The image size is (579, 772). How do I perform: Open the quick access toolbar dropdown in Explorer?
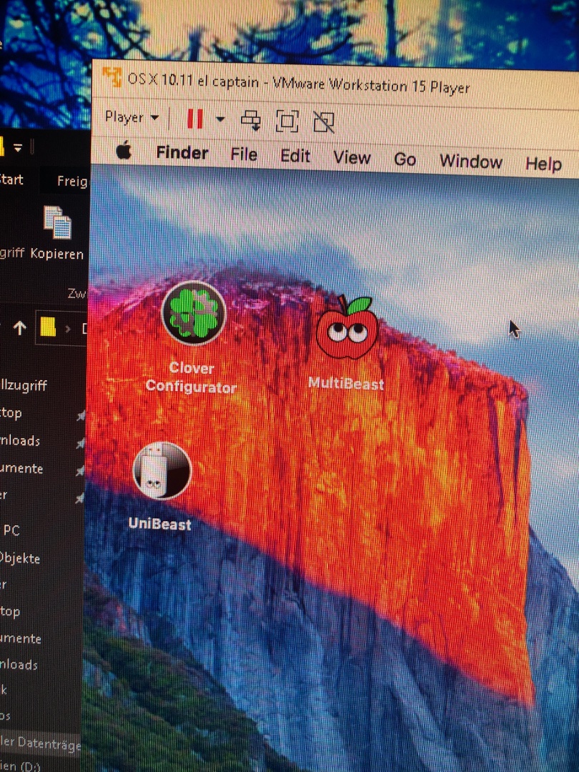18,148
